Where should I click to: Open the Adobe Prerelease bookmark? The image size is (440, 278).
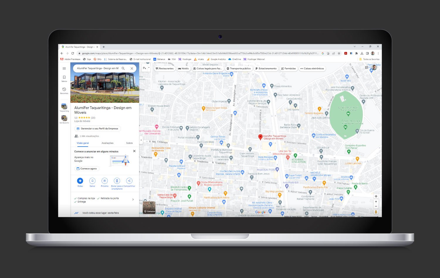(70, 59)
